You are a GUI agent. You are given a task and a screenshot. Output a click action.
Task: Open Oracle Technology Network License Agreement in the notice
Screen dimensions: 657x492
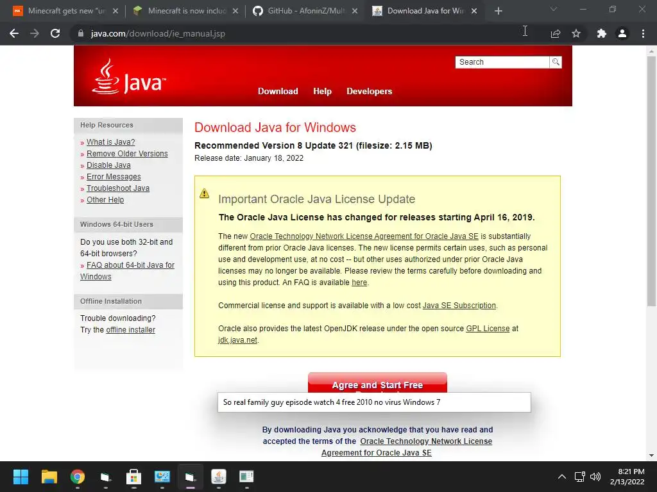[x=364, y=236]
